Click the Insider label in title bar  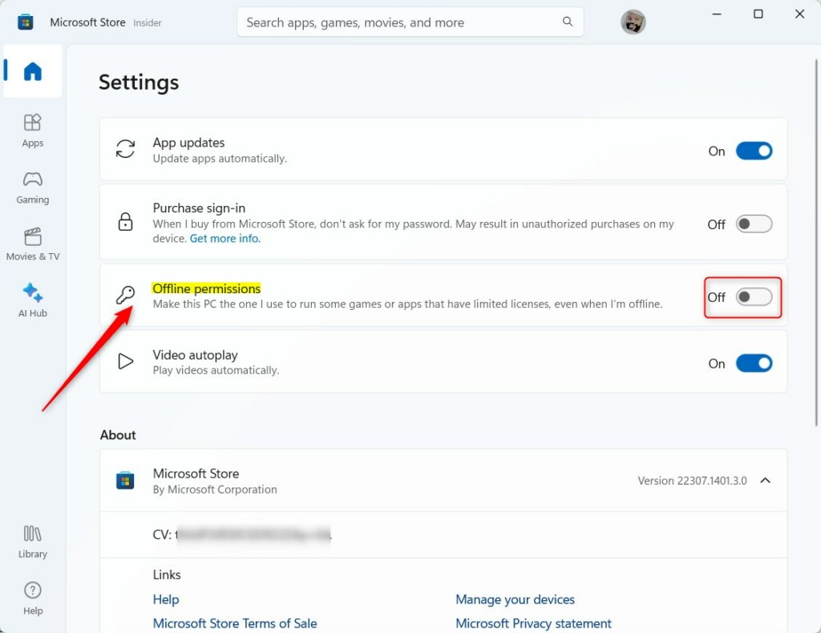(148, 23)
